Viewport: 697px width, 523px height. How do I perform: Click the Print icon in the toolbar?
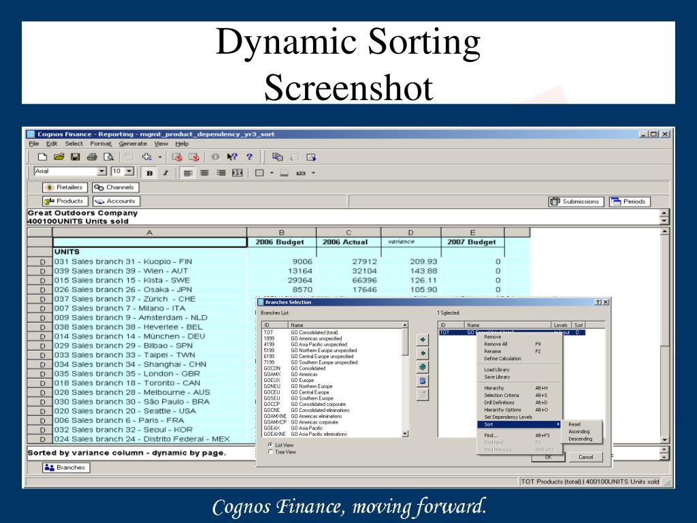tap(92, 157)
